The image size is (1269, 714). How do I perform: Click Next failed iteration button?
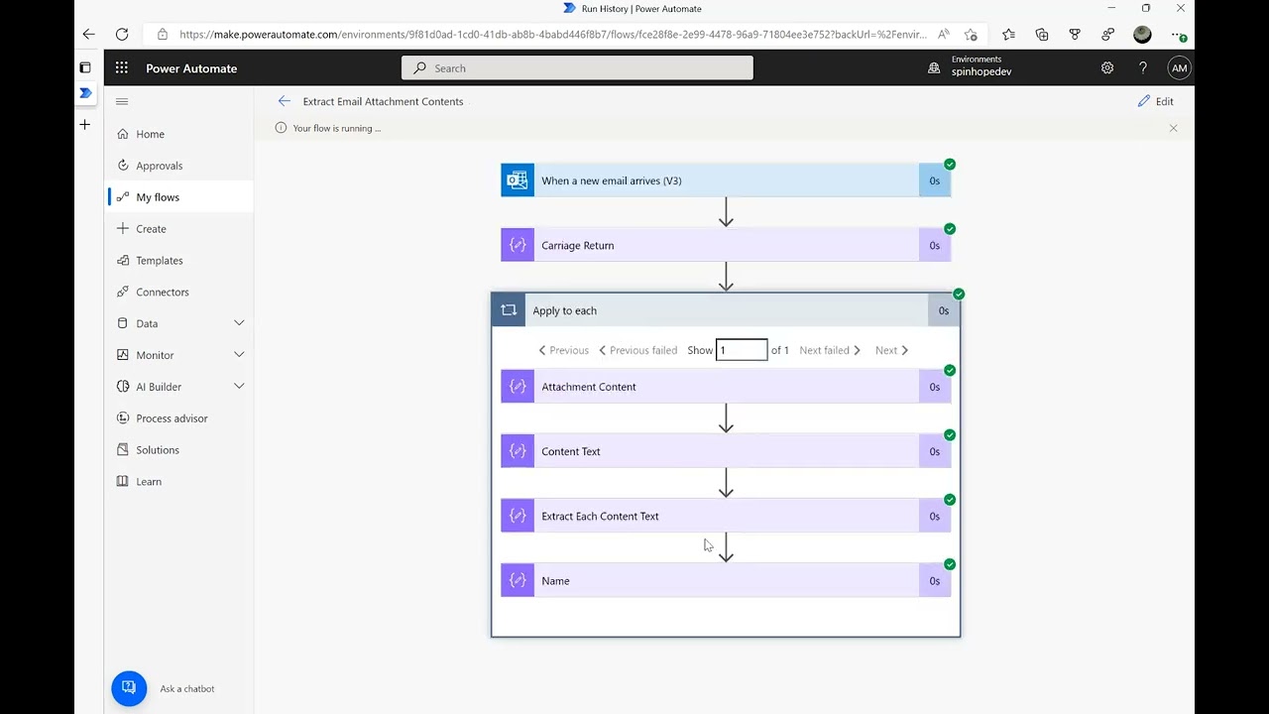point(830,350)
